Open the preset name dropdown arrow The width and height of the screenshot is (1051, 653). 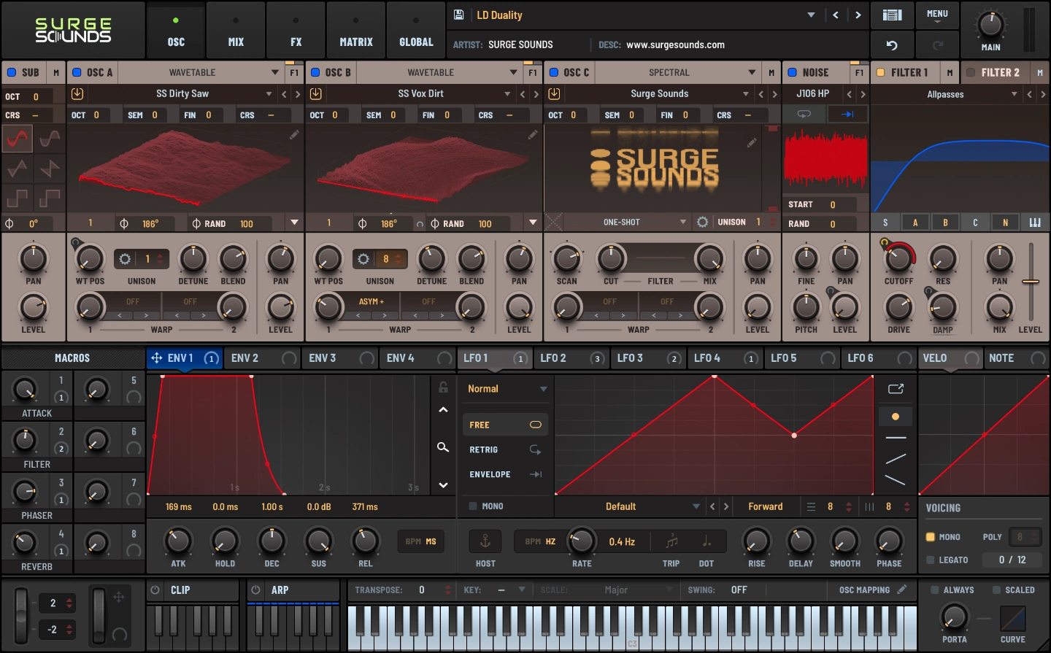coord(811,15)
